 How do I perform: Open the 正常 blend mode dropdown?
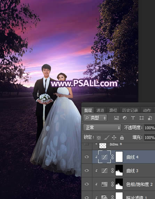tap(102, 127)
